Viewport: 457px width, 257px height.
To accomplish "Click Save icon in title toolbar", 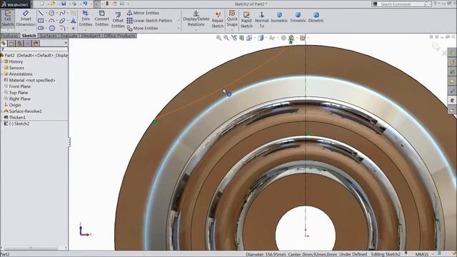I will tap(64, 4).
